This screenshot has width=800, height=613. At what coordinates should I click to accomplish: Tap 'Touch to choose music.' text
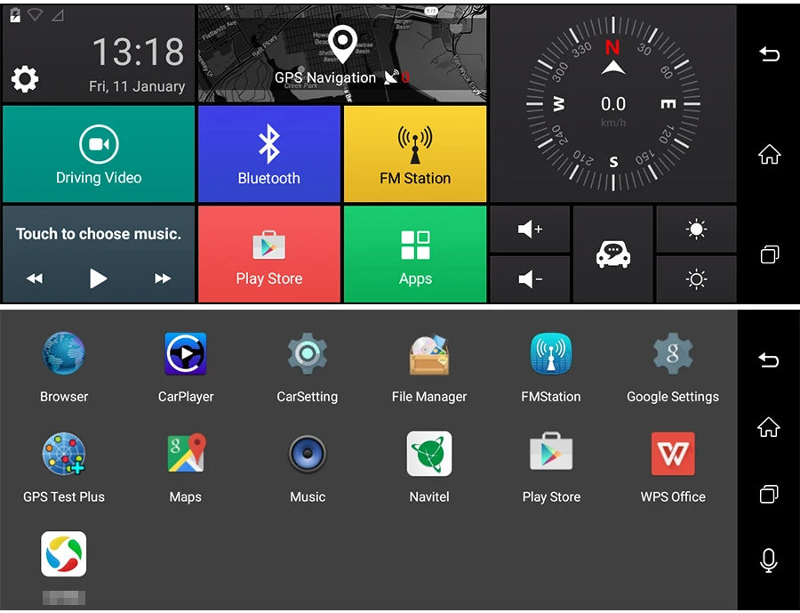click(x=99, y=234)
